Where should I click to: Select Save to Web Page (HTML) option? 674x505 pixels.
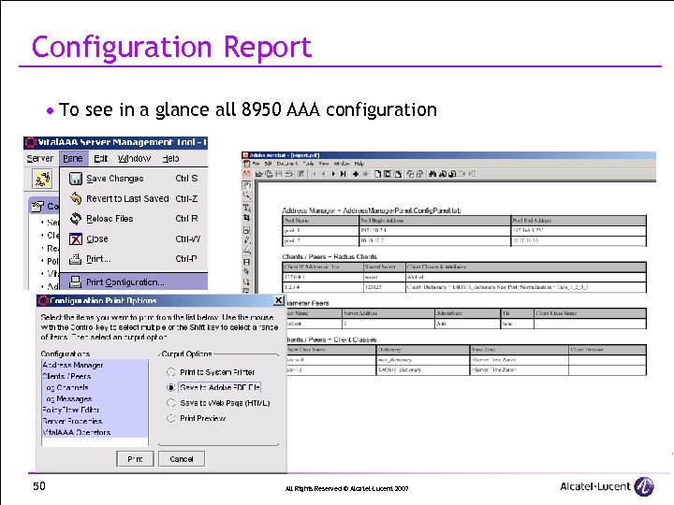(x=171, y=403)
